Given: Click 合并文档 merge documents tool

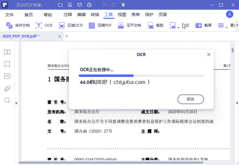Looking at the screenshot, I should click(x=18, y=25).
